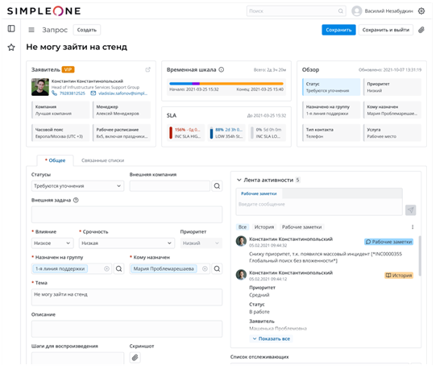Click the Введите сообщение message box
Screen dimensions: 448x382
coord(319,206)
